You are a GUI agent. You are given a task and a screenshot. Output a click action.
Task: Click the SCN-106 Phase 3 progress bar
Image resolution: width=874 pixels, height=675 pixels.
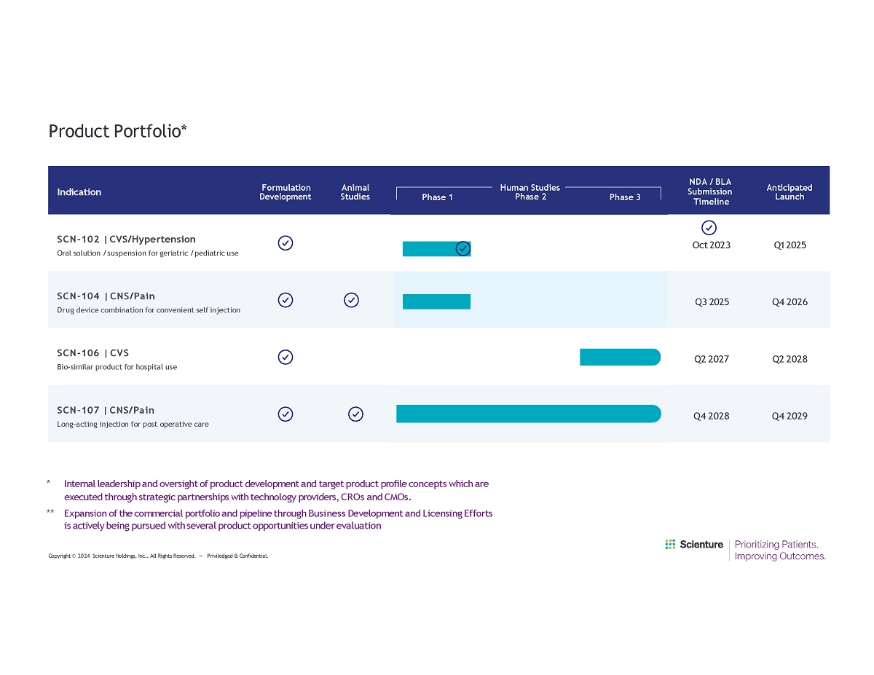click(x=620, y=357)
